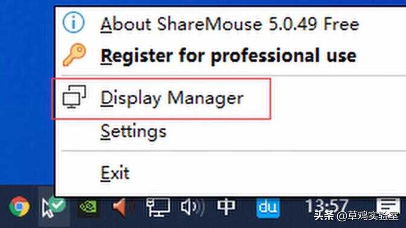
Task: Click the blue desktop background area
Action: click(26, 93)
